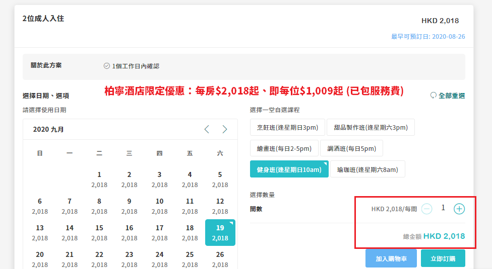The image size is (492, 269).
Task: Click the HKD 2,018/每間 unit price label
Action: (x=394, y=209)
